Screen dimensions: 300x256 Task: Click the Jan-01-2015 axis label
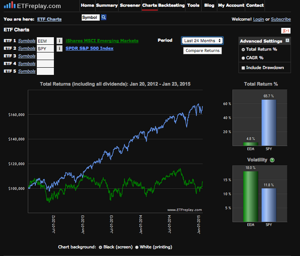(x=199, y=224)
